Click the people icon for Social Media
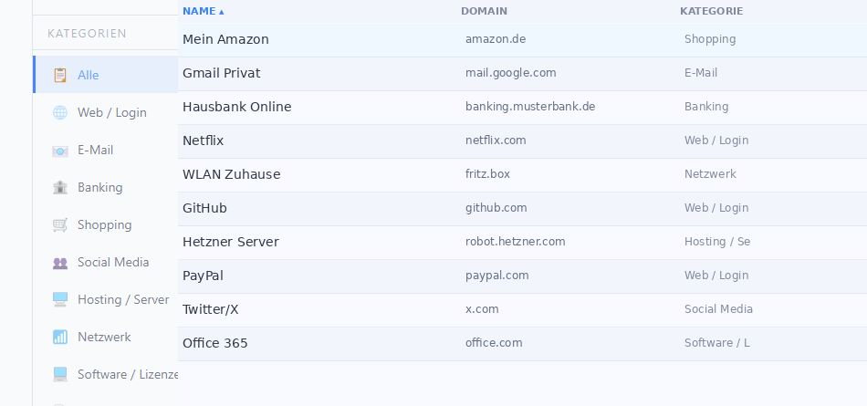Viewport: 867px width, 406px height. pyautogui.click(x=60, y=263)
